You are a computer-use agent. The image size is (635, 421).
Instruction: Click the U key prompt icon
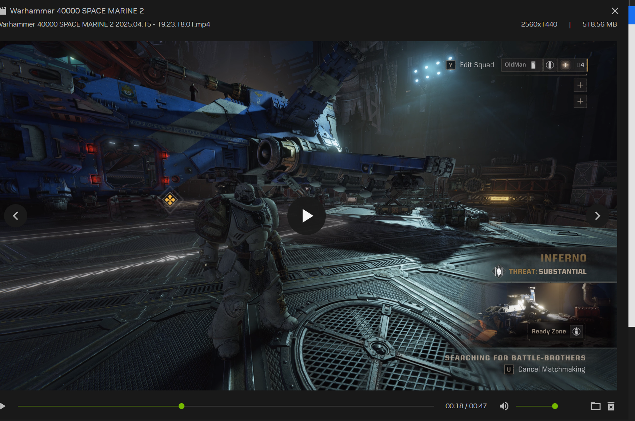(x=508, y=370)
